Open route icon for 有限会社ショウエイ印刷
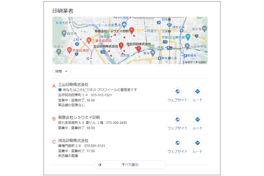The width and height of the screenshot is (264, 176). click(198, 120)
